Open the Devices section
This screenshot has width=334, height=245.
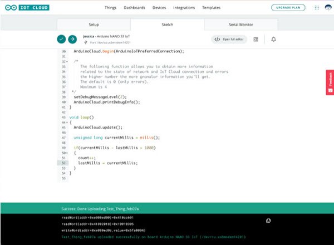(x=159, y=8)
